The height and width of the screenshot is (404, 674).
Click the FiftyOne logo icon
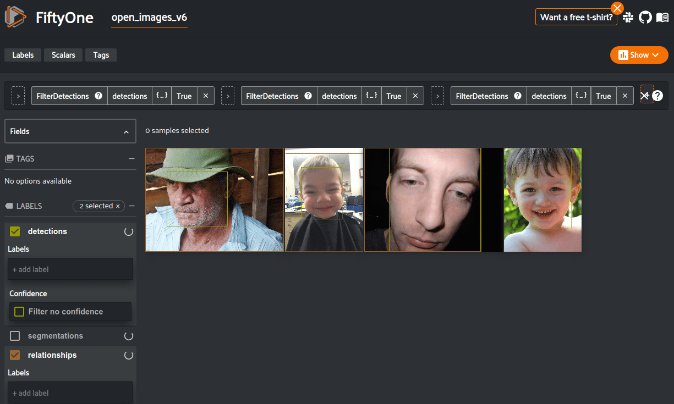(15, 17)
